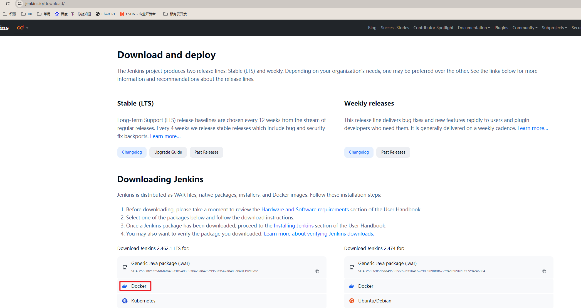581x308 pixels.
Task: Expand the CD Foundation dropdown arrow
Action: click(x=27, y=28)
